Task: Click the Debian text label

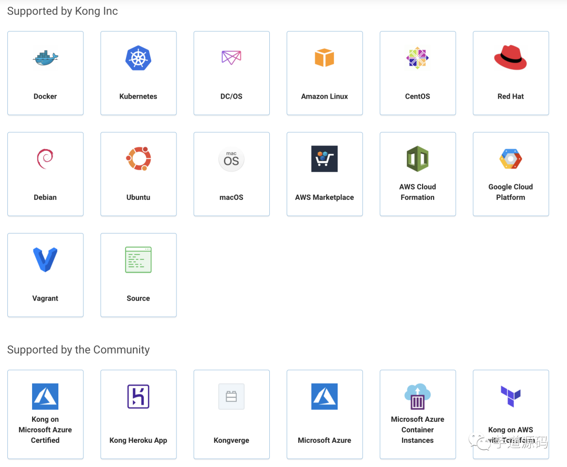Action: pyautogui.click(x=45, y=197)
